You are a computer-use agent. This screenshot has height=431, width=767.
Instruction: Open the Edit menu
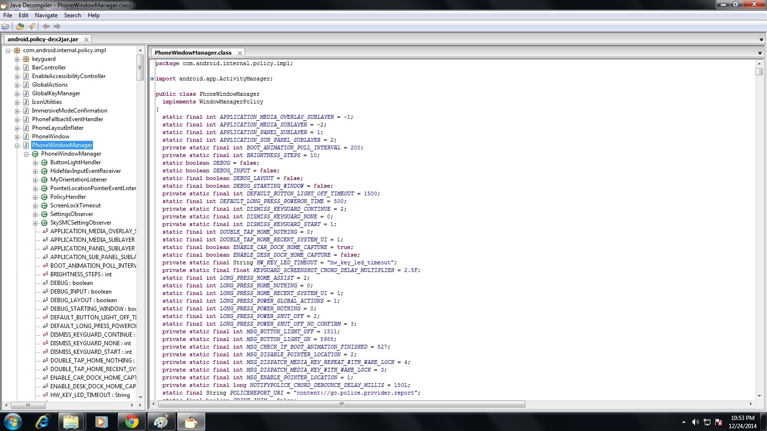[23, 15]
